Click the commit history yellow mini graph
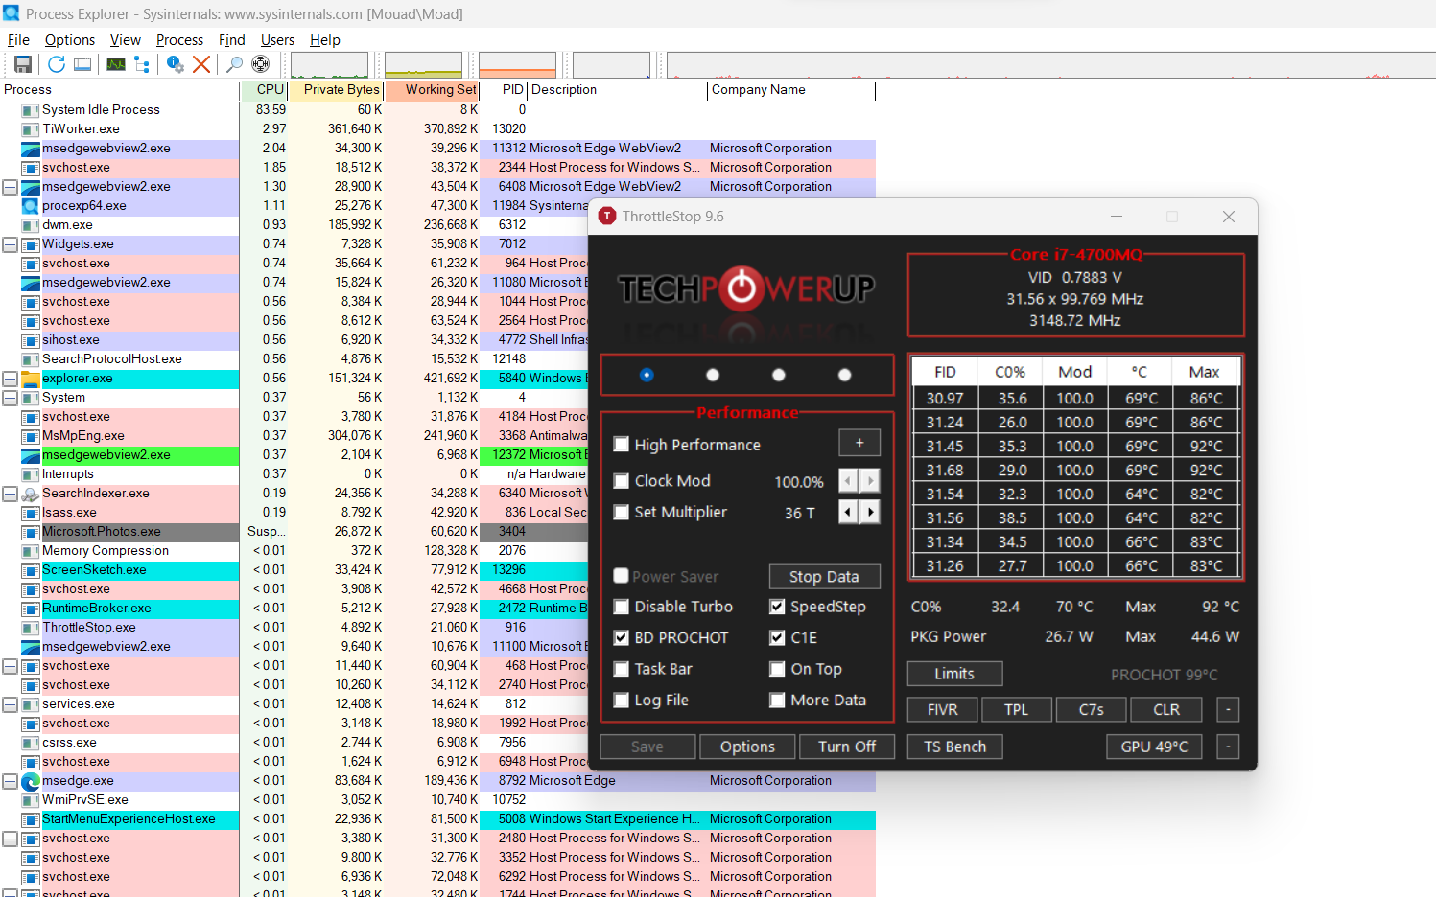1436x897 pixels. pyautogui.click(x=424, y=65)
